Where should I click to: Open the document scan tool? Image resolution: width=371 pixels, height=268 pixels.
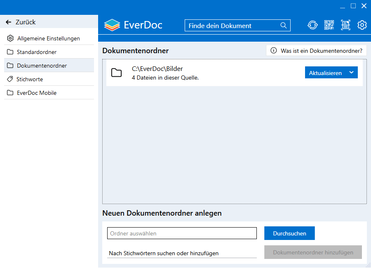pos(345,25)
